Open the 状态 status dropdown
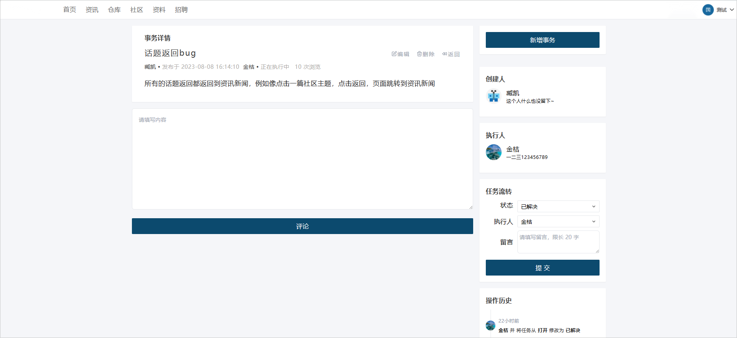 (x=558, y=206)
